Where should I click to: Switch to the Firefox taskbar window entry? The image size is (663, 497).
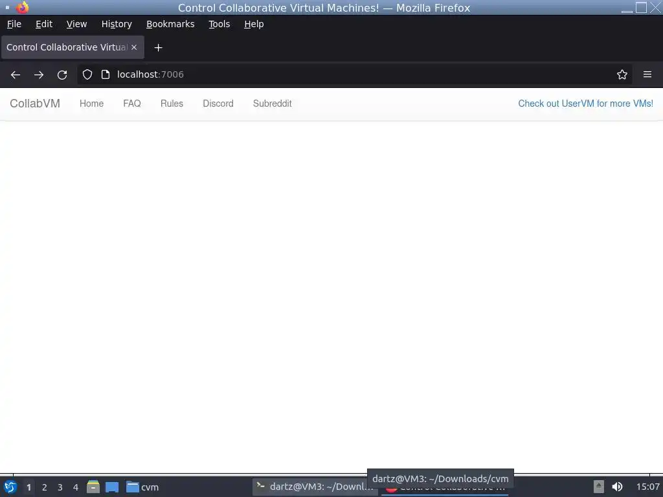tap(444, 488)
